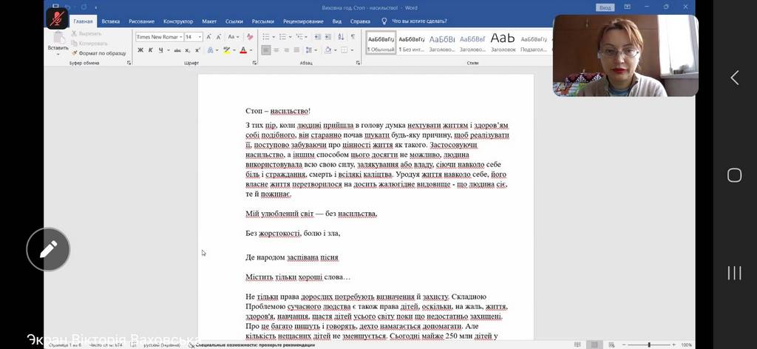The width and height of the screenshot is (757, 349).
Task: Click the bulleted list icon
Action: click(266, 37)
